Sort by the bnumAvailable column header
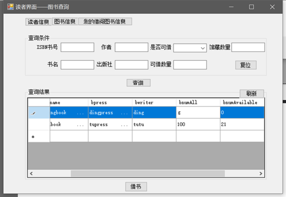Screen dimensions: 286x197 coord(242,102)
